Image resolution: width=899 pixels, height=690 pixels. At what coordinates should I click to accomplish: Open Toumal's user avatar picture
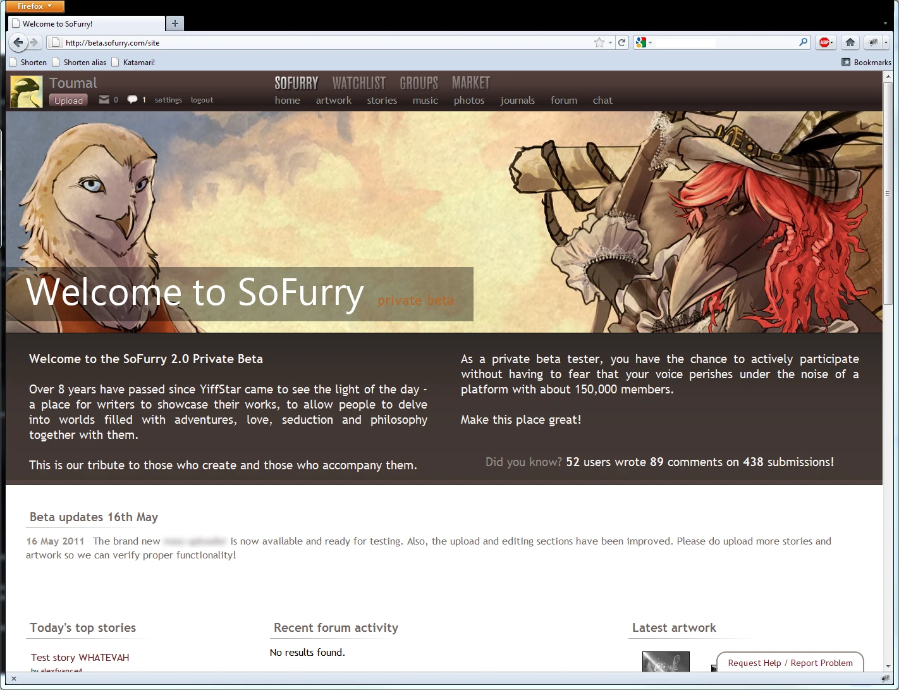[x=27, y=92]
